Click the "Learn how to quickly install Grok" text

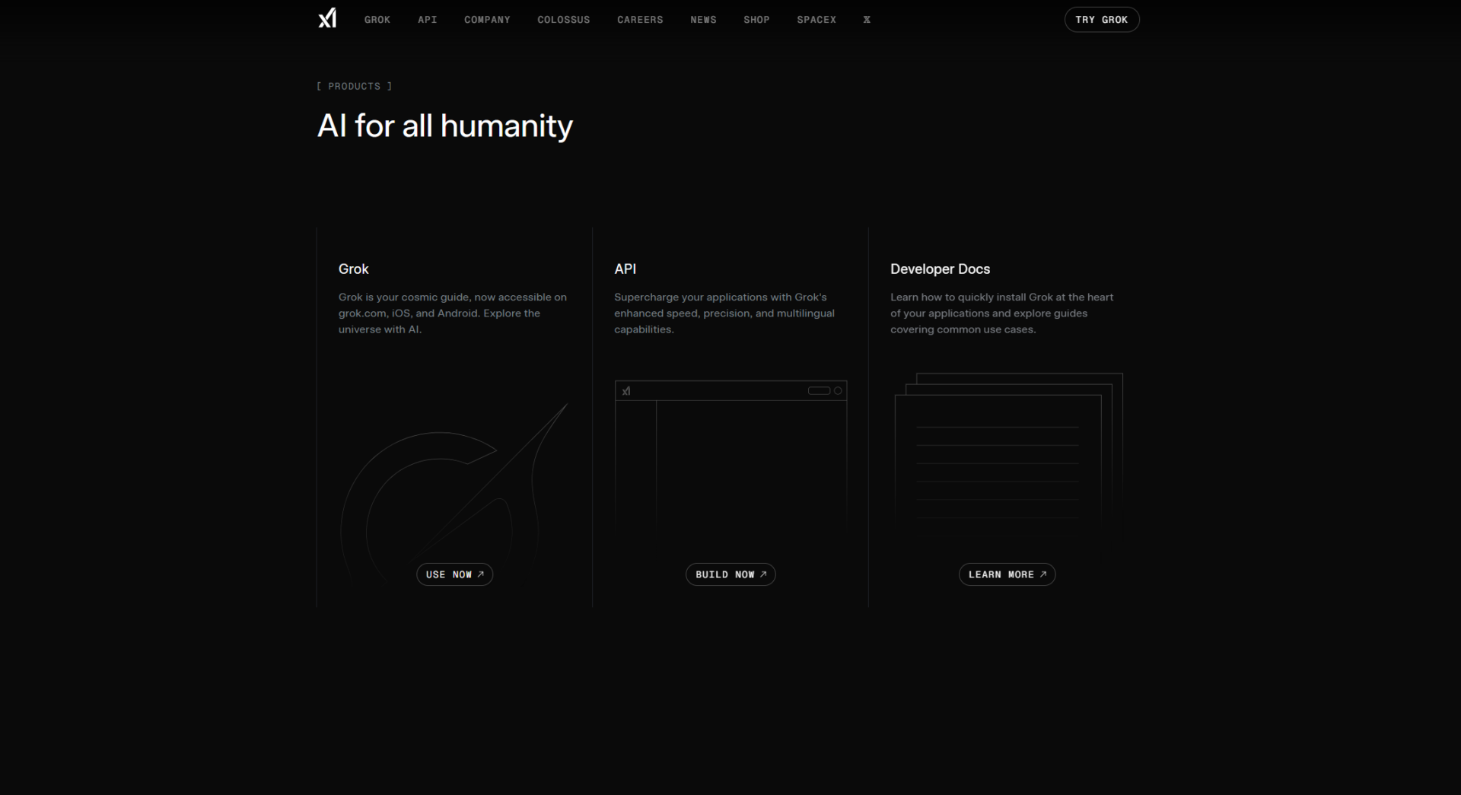pyautogui.click(x=1002, y=313)
